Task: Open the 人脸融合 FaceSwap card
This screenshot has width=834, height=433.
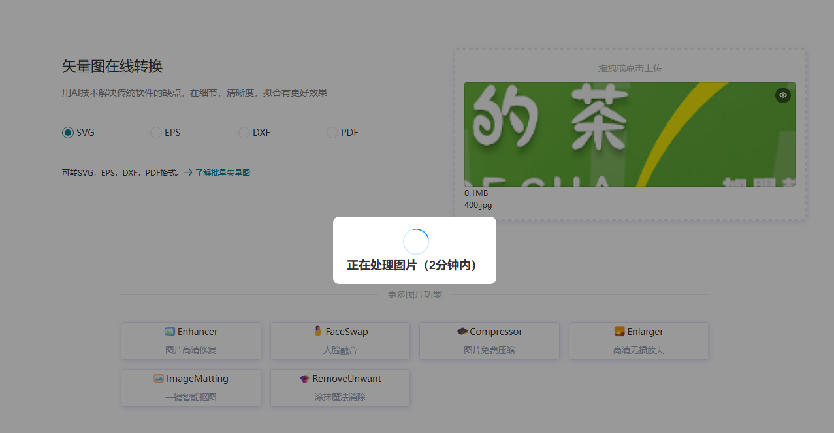Action: click(x=340, y=349)
